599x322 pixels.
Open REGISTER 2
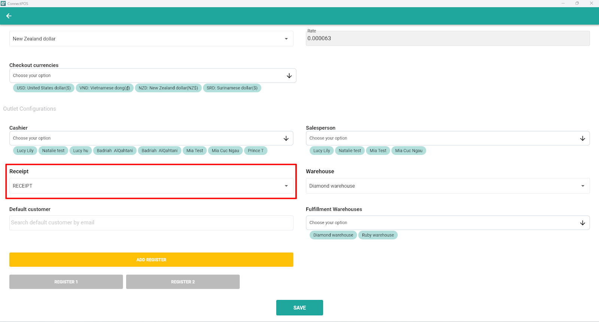coord(183,282)
